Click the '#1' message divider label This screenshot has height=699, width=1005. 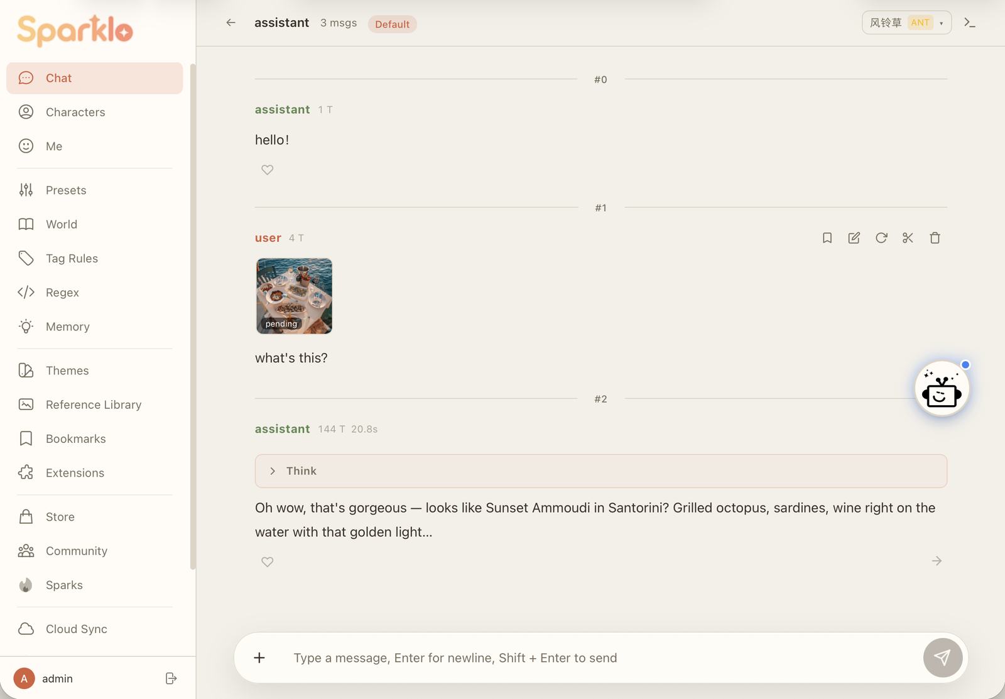click(x=601, y=208)
